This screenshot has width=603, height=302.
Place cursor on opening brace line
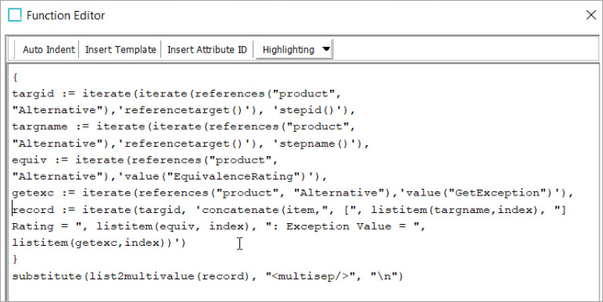15,78
